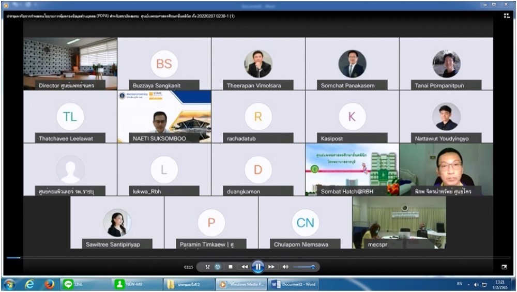Launch Internet Explorer from taskbar
517x292 pixels.
click(x=29, y=284)
